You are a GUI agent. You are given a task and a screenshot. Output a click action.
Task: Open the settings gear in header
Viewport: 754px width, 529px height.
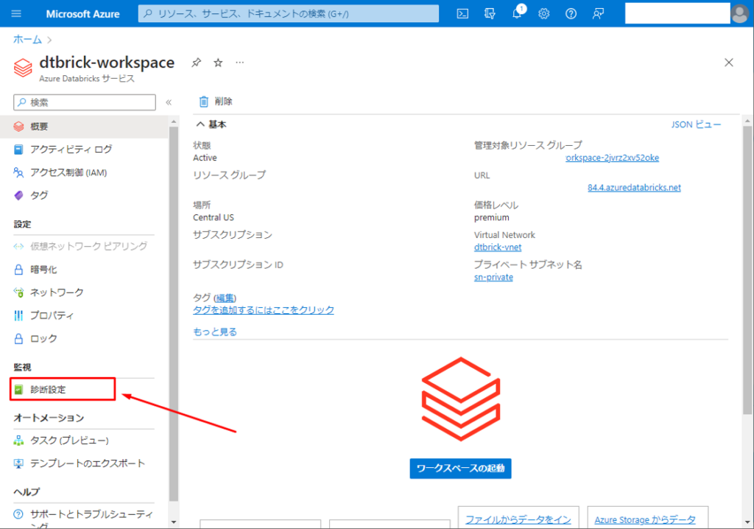(544, 13)
